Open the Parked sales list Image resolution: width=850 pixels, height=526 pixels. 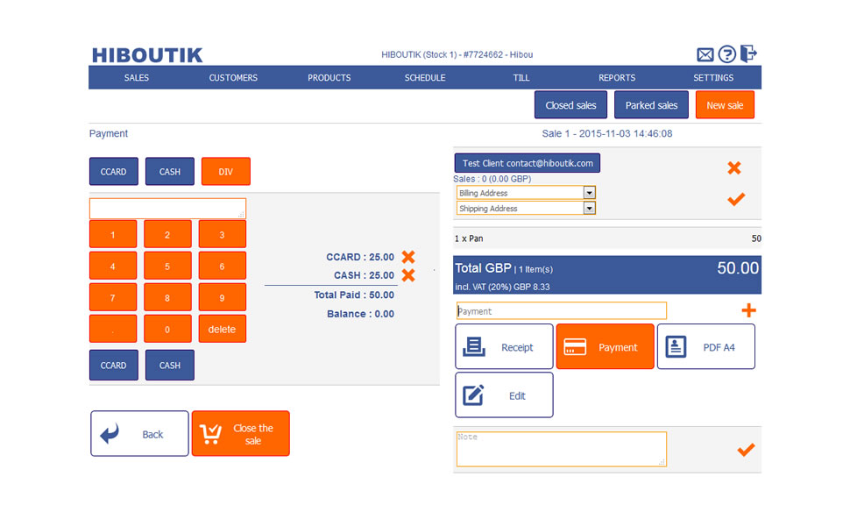651,105
